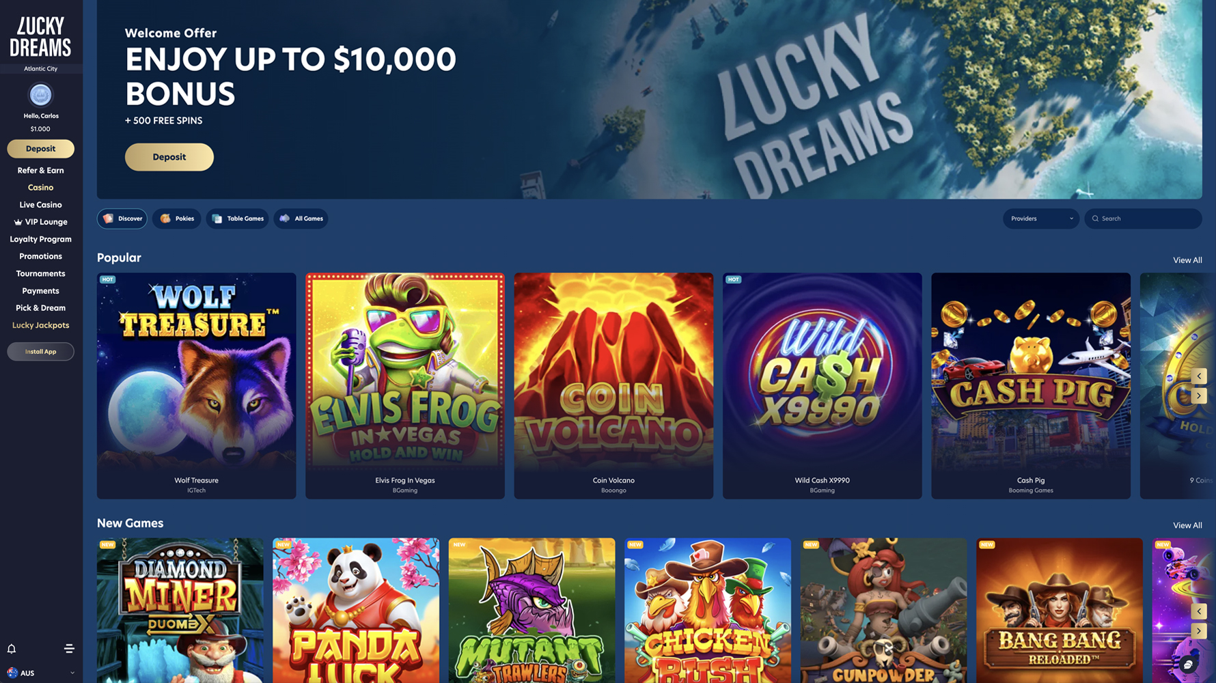Click Carlos's profile avatar icon
This screenshot has height=683, width=1216.
(40, 95)
